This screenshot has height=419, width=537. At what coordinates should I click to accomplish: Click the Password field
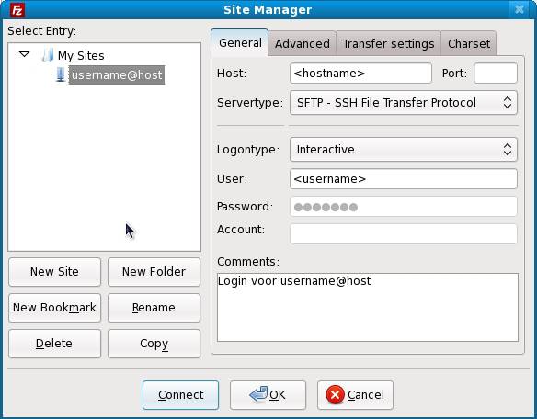[404, 207]
